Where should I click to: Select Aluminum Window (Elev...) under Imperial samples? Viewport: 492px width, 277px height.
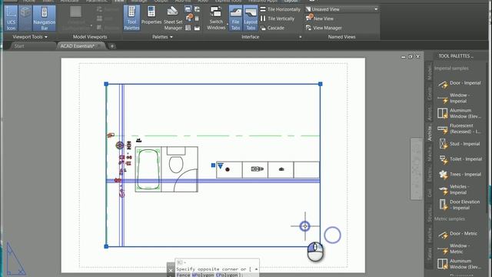[460, 113]
